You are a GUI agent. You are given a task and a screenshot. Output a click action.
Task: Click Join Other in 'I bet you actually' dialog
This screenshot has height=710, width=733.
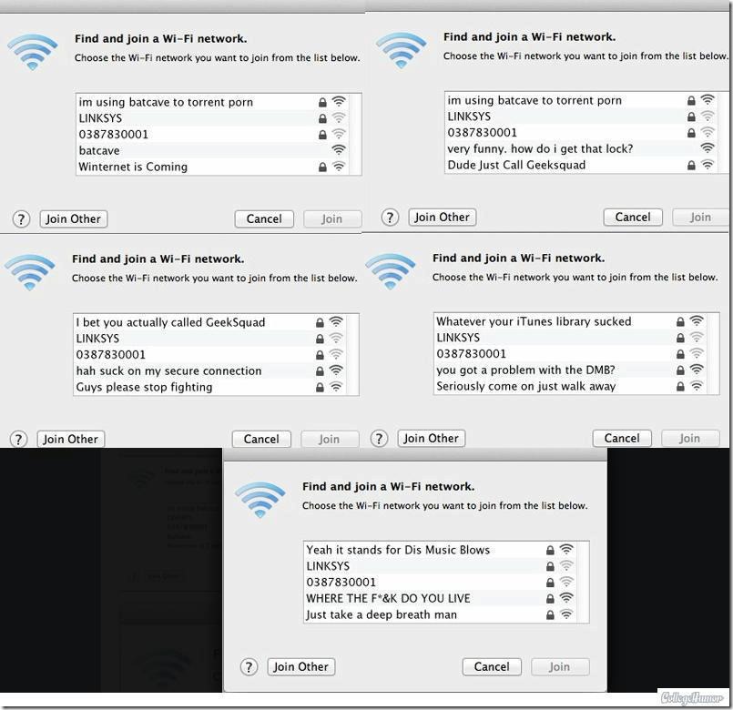[x=71, y=439]
